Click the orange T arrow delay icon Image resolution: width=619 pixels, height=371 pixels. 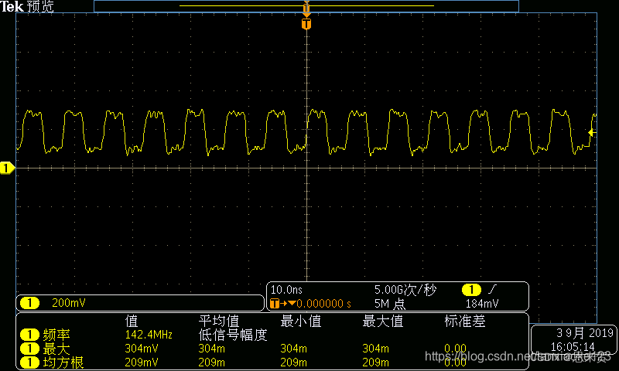282,304
